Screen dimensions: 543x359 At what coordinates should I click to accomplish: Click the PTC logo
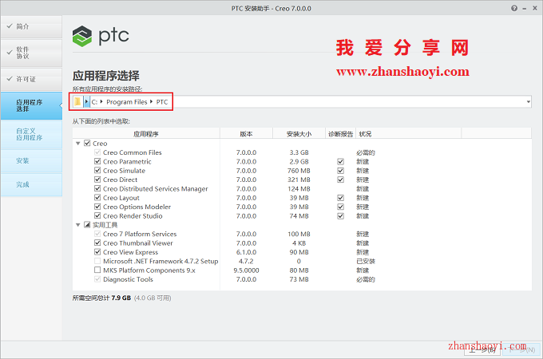coord(101,36)
